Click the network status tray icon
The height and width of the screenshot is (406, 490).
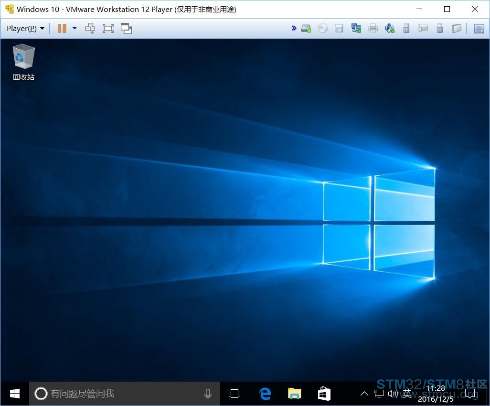[x=378, y=394]
